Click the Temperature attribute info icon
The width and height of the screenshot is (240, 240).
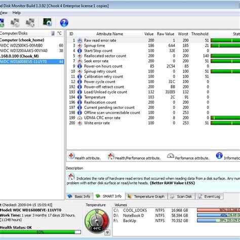pyautogui.click(x=79, y=97)
